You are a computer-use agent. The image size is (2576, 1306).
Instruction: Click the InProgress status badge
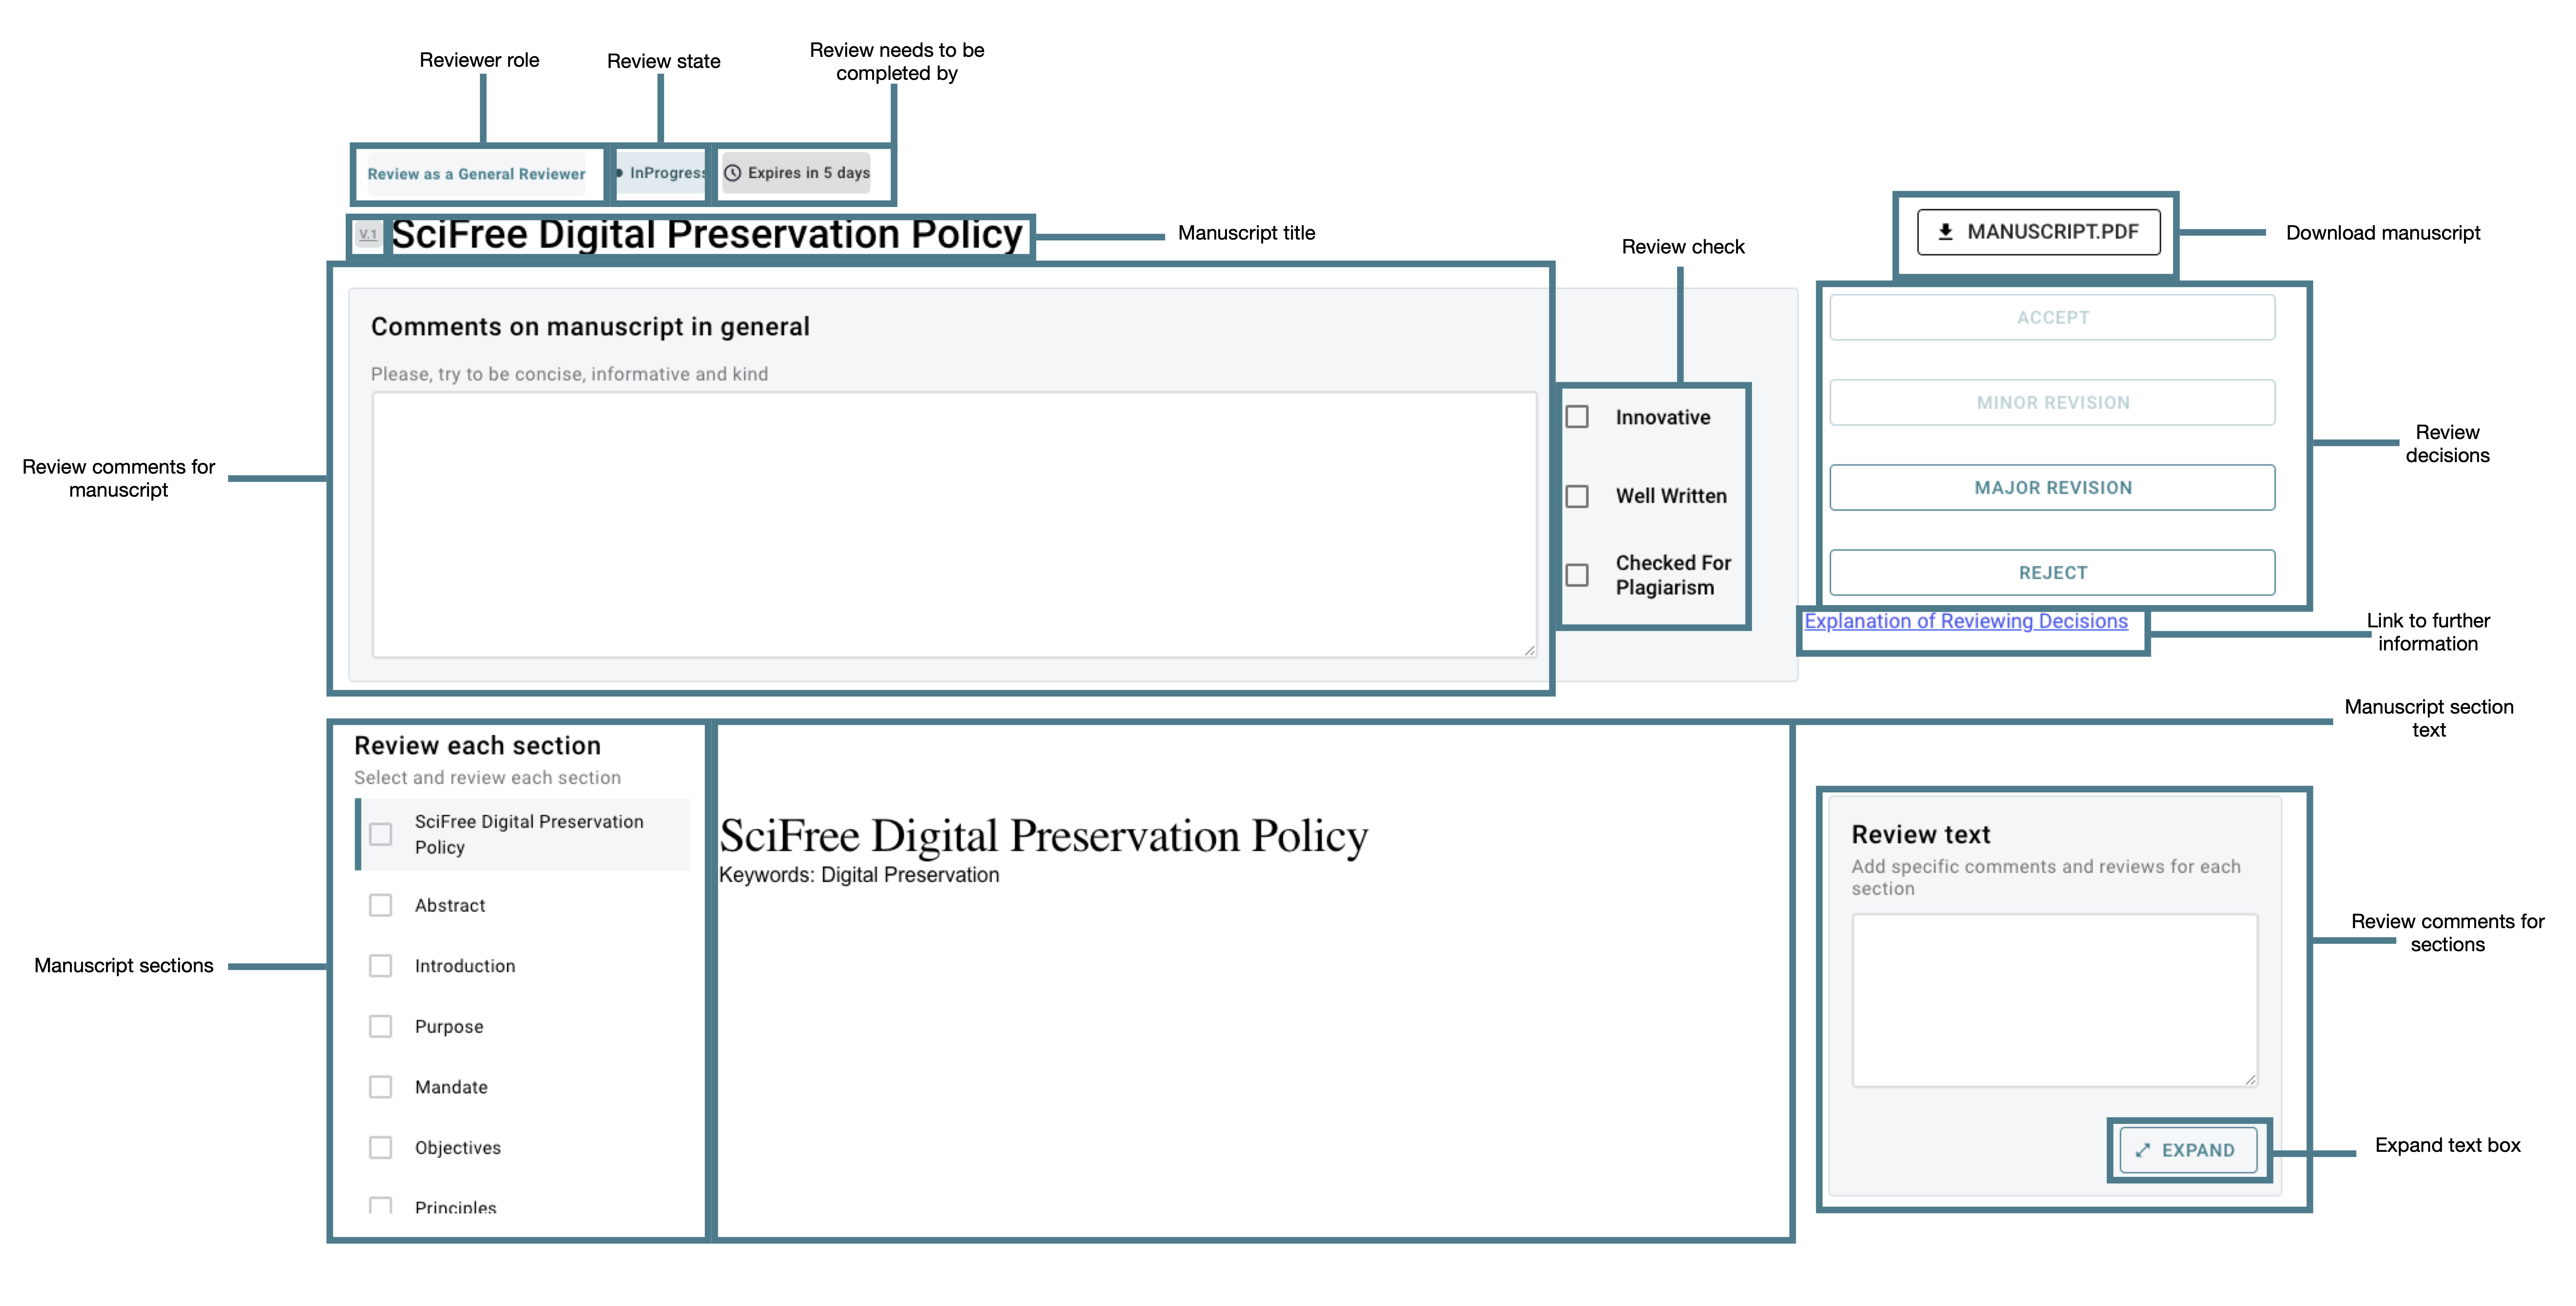click(x=661, y=173)
